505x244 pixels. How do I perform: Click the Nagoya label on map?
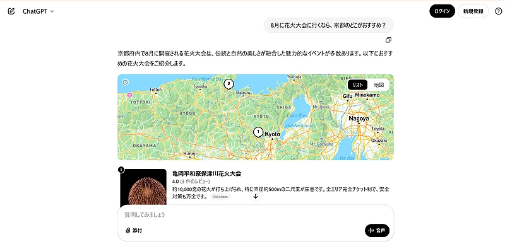(359, 119)
